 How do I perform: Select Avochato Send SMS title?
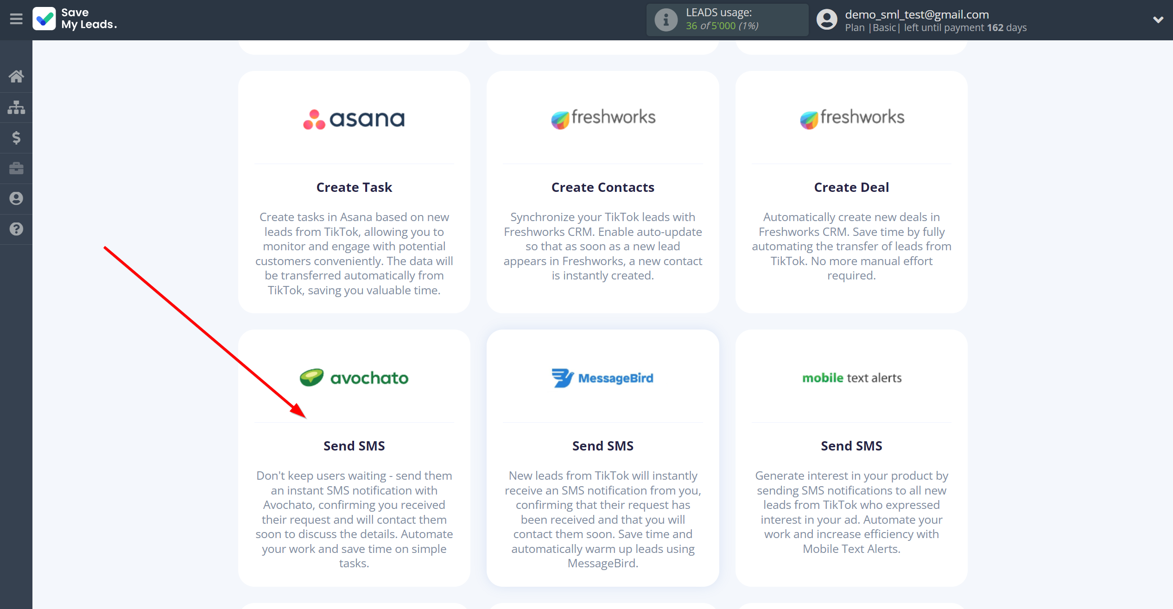(x=354, y=446)
